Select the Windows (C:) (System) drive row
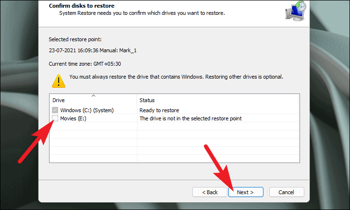Viewport: 350px width, 210px height. coord(87,110)
